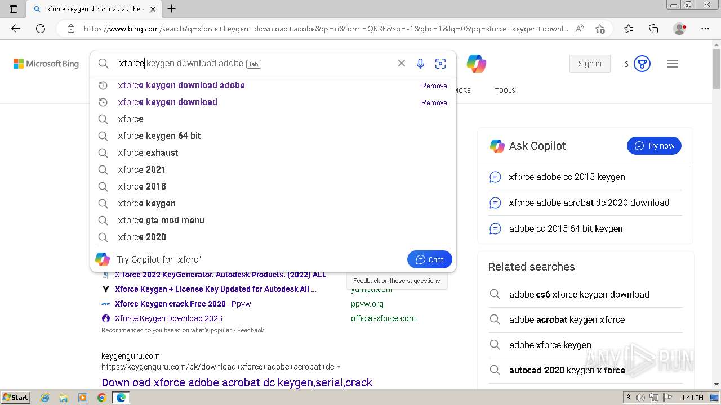Start visual search with an image

(x=440, y=64)
